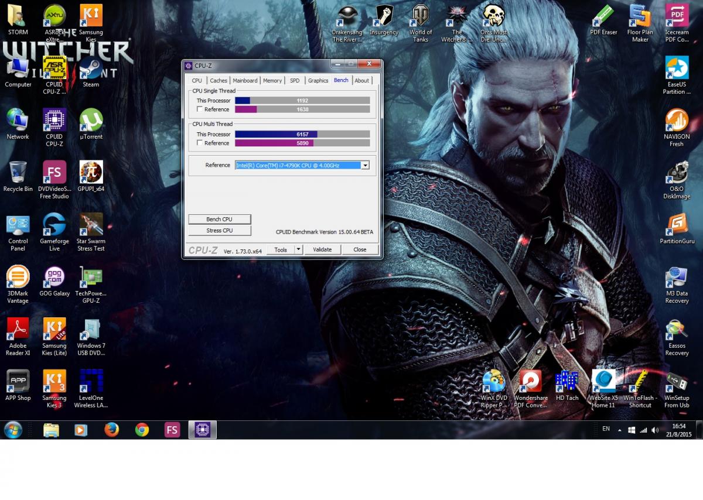Open M3 Data Recovery icon
The image size is (703, 500).
coord(677,285)
